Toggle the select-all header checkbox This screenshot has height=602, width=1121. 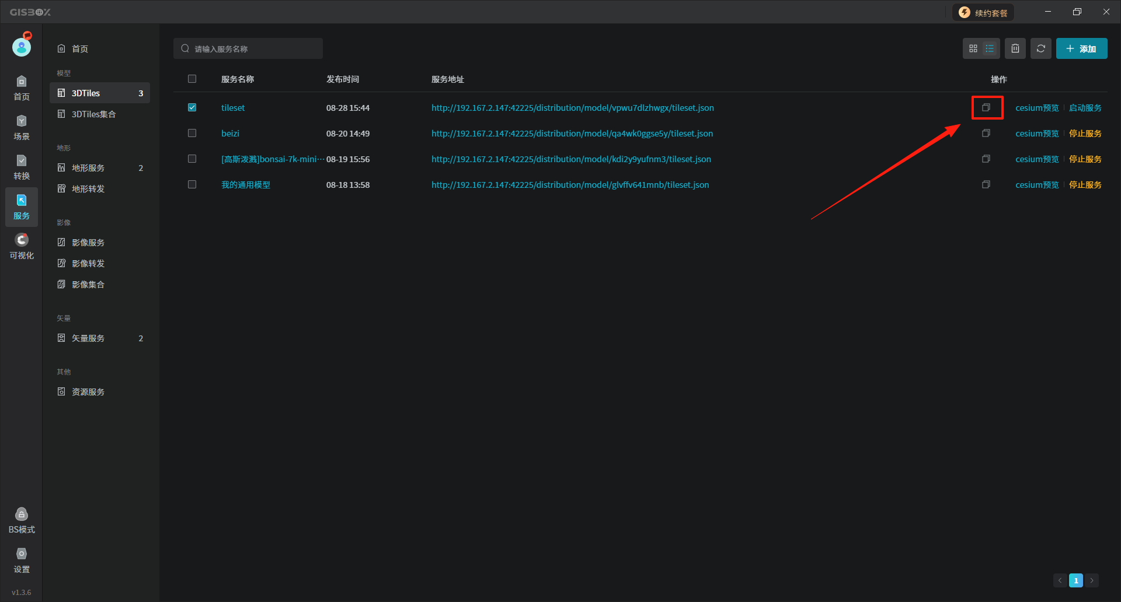click(x=192, y=79)
